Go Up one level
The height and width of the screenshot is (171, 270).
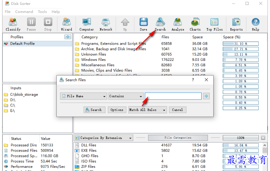click(x=125, y=24)
